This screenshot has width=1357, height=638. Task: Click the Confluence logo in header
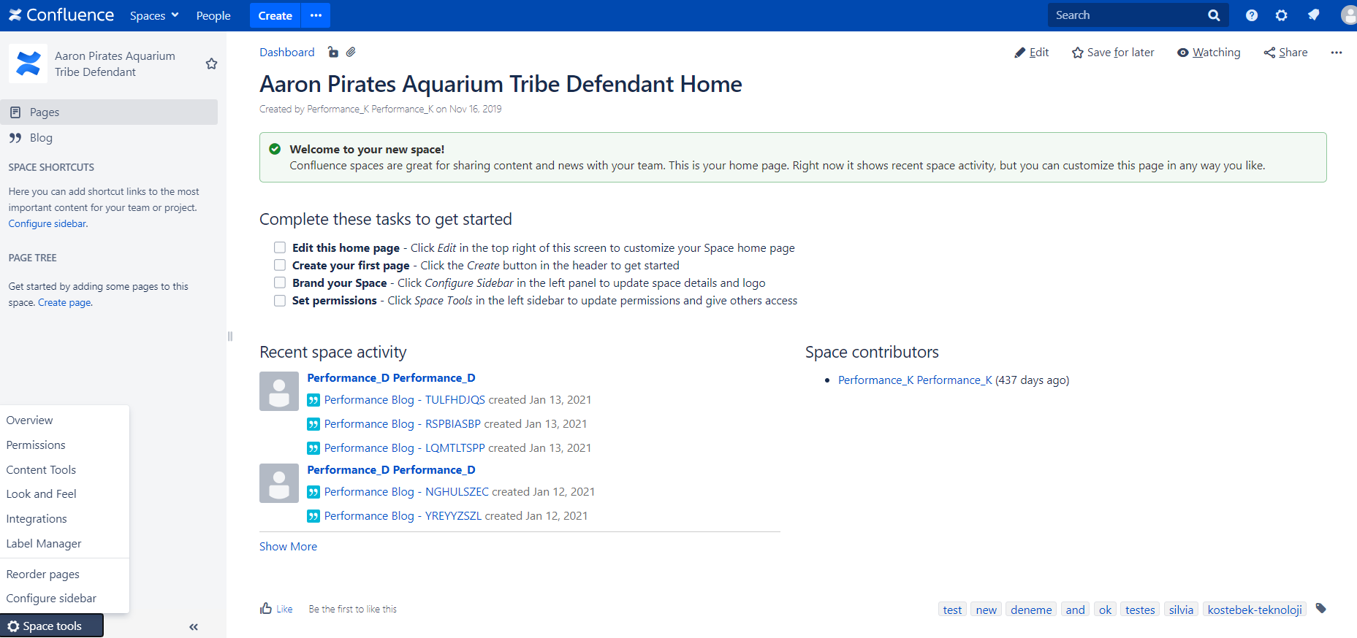pos(61,15)
